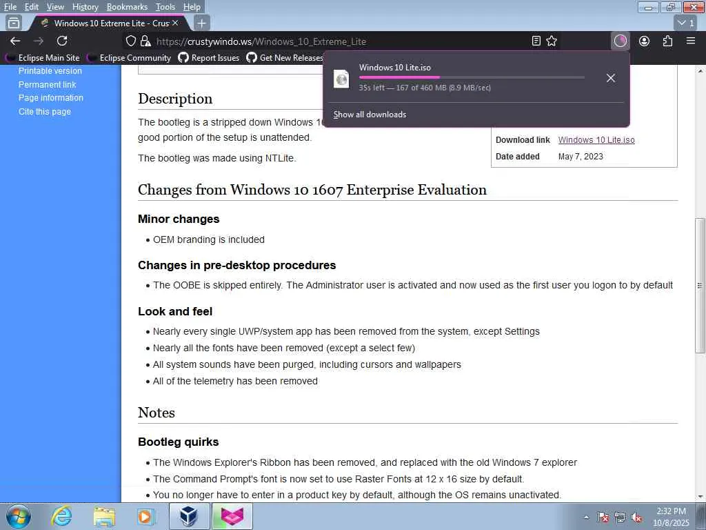
Task: Open the account profile icon
Action: pyautogui.click(x=645, y=41)
